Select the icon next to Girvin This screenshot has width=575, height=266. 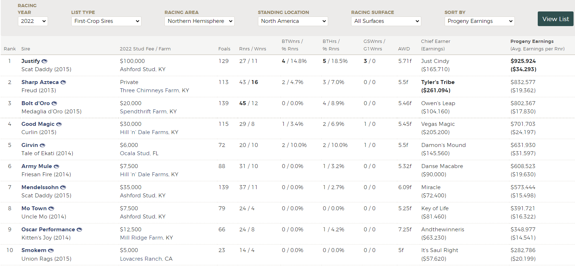42,145
